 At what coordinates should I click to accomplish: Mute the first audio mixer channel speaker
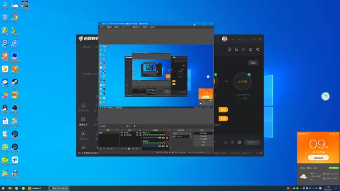(x=163, y=138)
